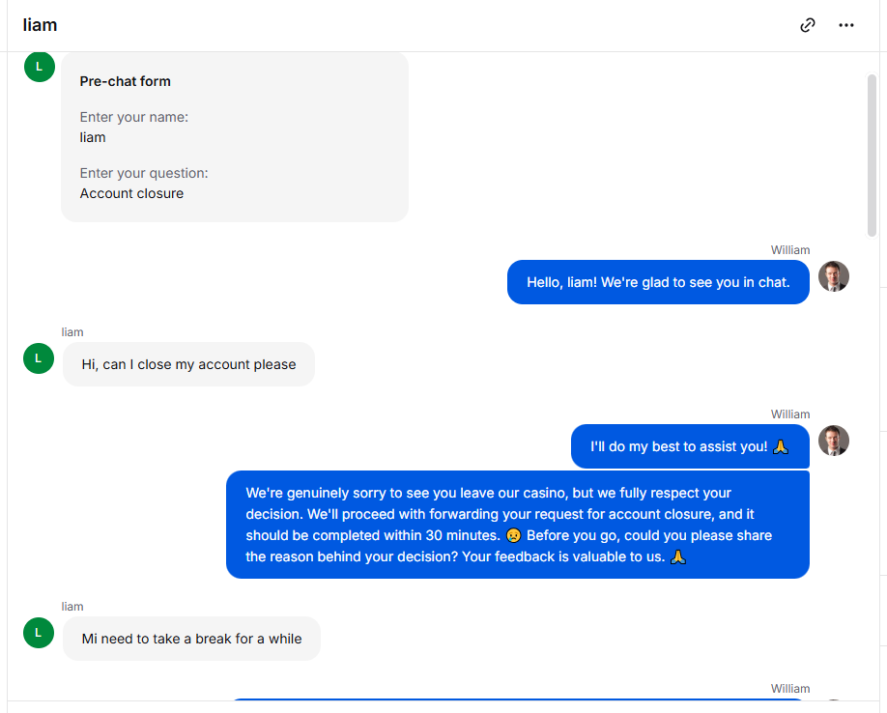
Task: Click the chat scrollbar thumb
Action: click(x=872, y=156)
